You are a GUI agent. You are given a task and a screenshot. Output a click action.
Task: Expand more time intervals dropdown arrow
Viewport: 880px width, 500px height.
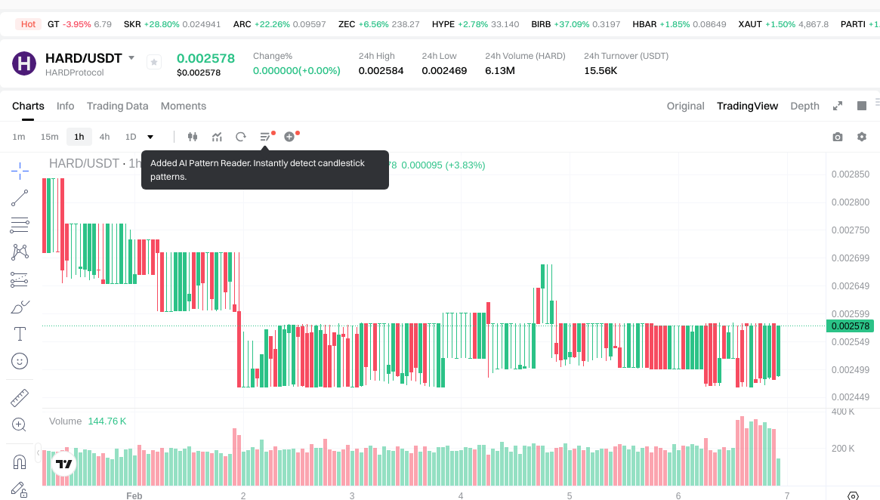[x=150, y=137]
